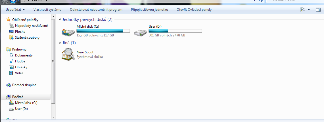
Task: Click the navigation pane scrollbar down arrow
Action: point(53,117)
